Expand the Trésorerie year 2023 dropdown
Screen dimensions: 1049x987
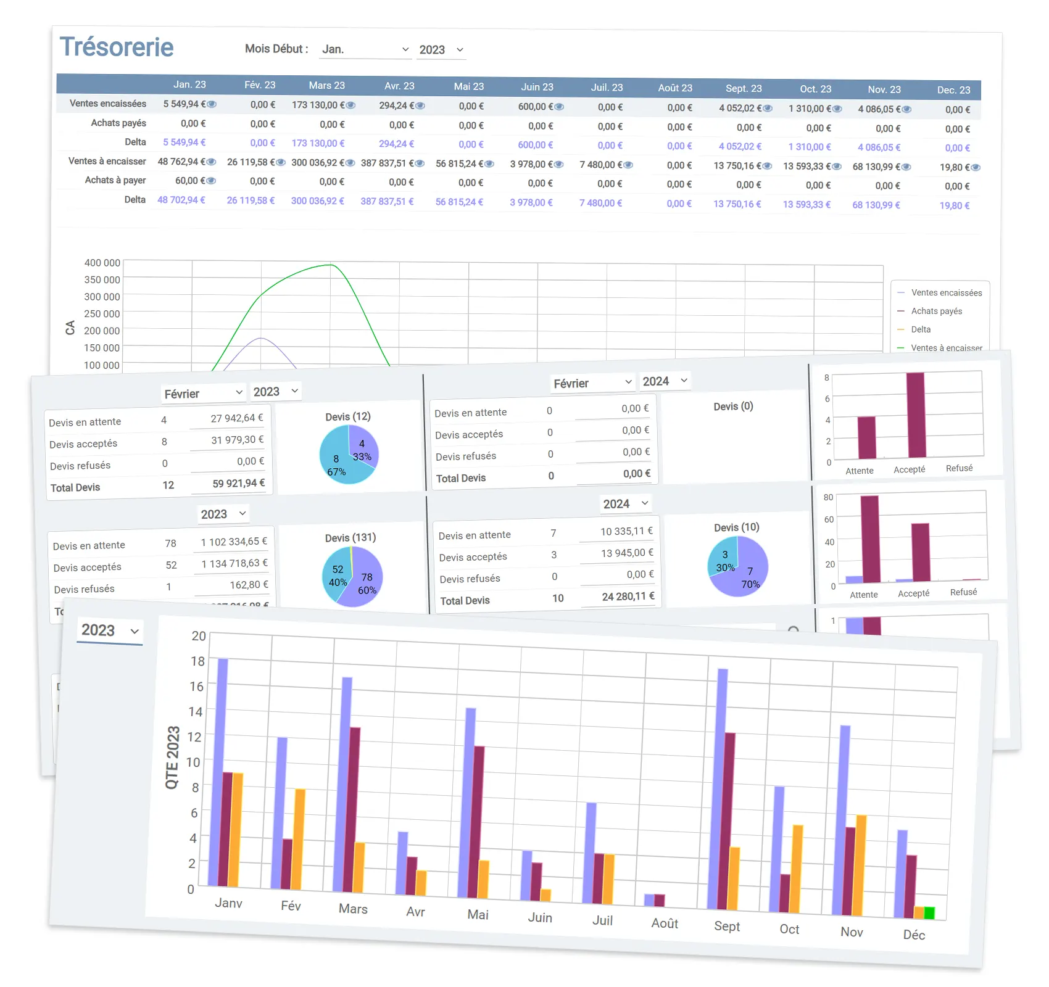click(441, 50)
